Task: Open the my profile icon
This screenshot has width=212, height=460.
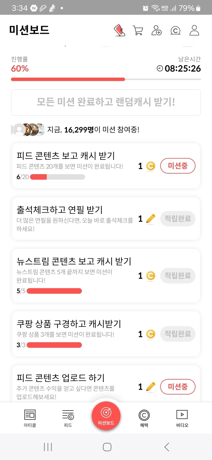Action: [194, 30]
